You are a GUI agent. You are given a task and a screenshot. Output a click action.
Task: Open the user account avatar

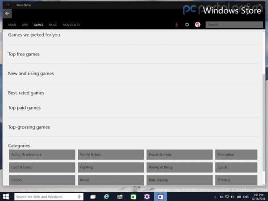pyautogui.click(x=197, y=25)
